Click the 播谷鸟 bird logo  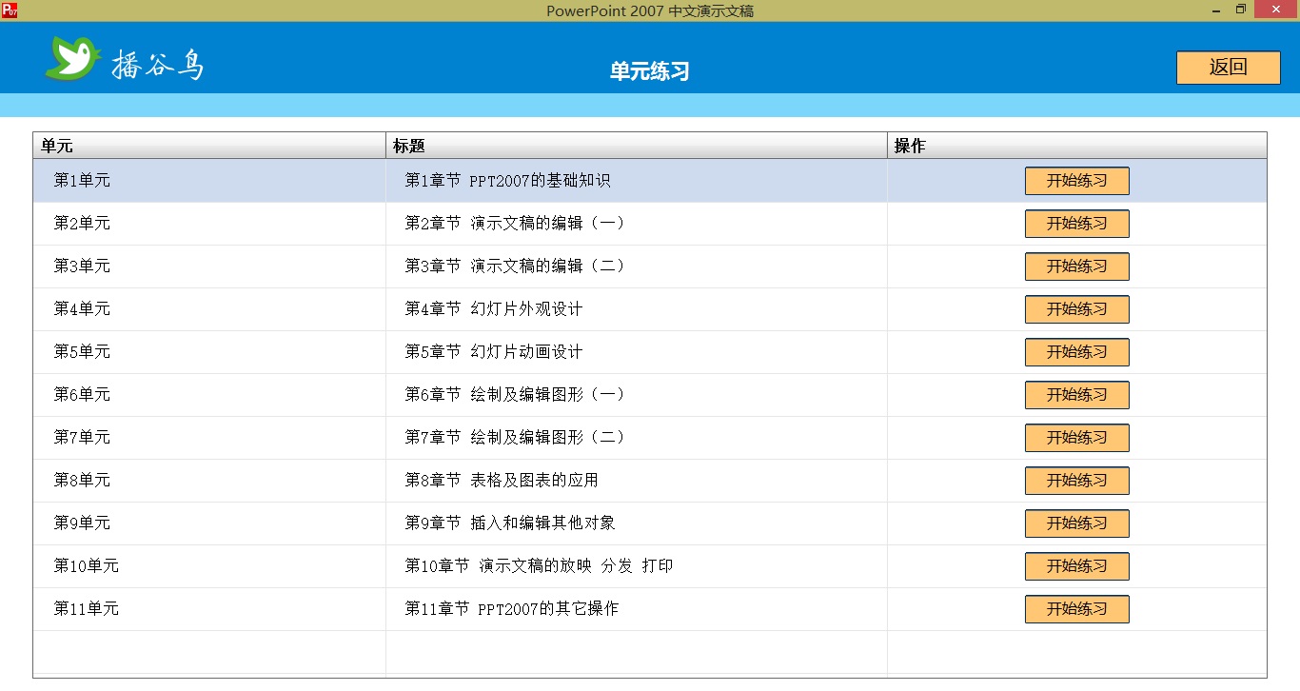point(73,58)
